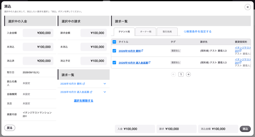Screen dimensions: 255x137
Task: Click the 請求先 cell in the 過入金返還 row
Action: point(213,62)
